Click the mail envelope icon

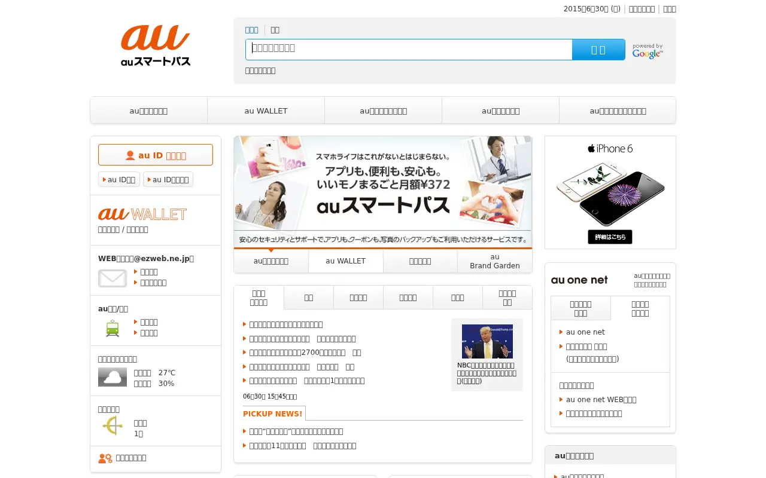click(x=113, y=278)
